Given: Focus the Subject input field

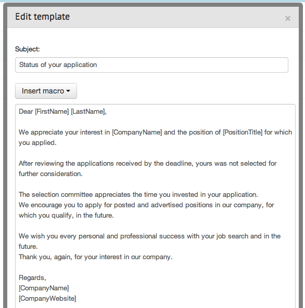Looking at the screenshot, I should tap(151, 65).
